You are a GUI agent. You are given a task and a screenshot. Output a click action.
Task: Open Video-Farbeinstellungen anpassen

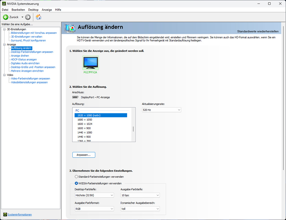tap(31, 78)
